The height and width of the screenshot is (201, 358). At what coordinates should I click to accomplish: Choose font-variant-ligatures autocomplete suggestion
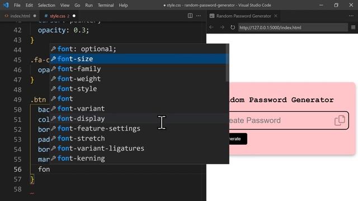tap(138, 149)
